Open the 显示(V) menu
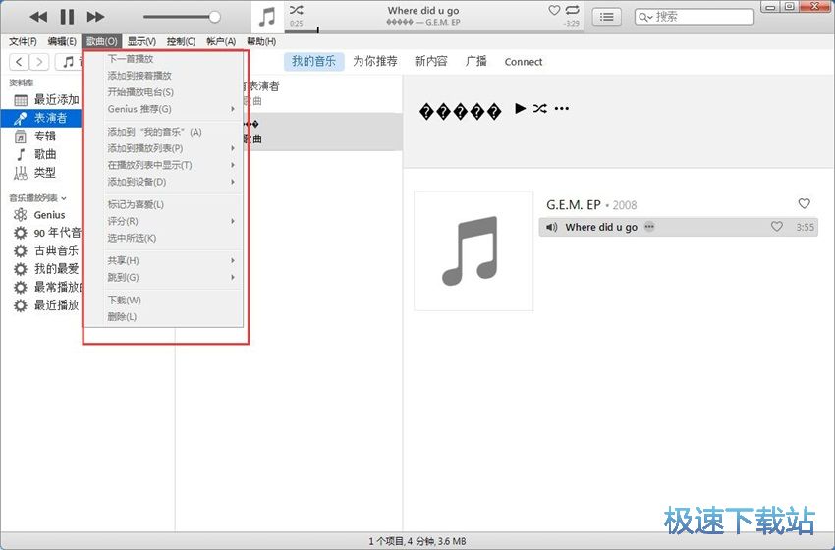This screenshot has height=550, width=835. tap(141, 41)
